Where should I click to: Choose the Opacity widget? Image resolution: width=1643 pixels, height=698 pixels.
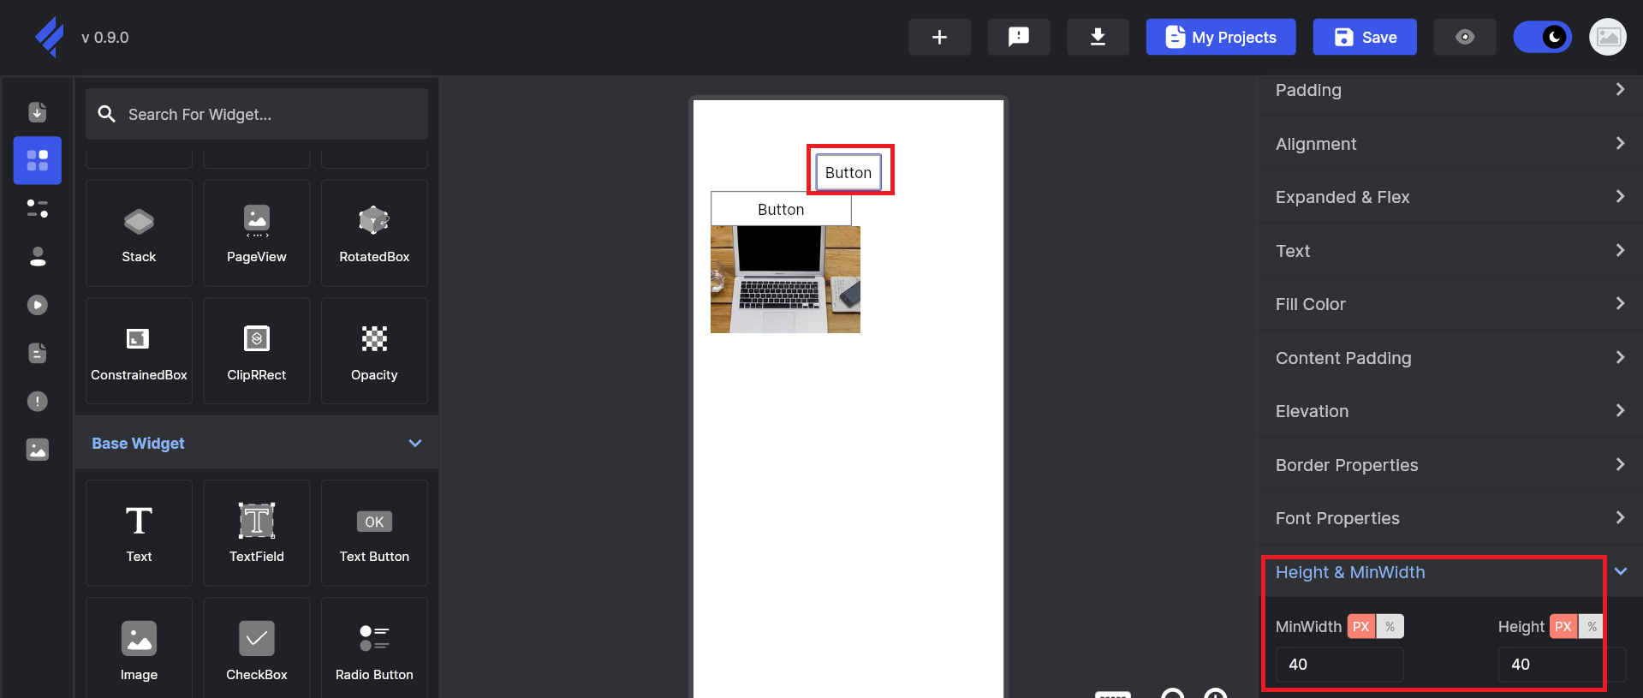pos(374,351)
